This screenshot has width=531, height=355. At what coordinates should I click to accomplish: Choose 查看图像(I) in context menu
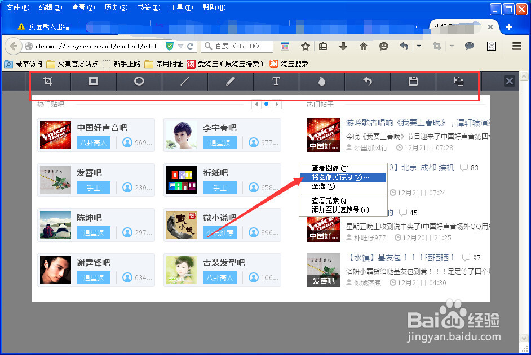coord(343,168)
